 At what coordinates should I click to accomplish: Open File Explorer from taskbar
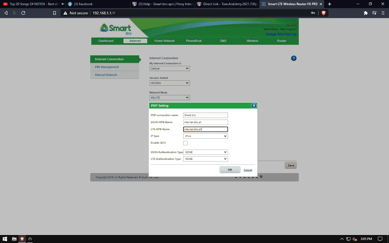pos(14,239)
